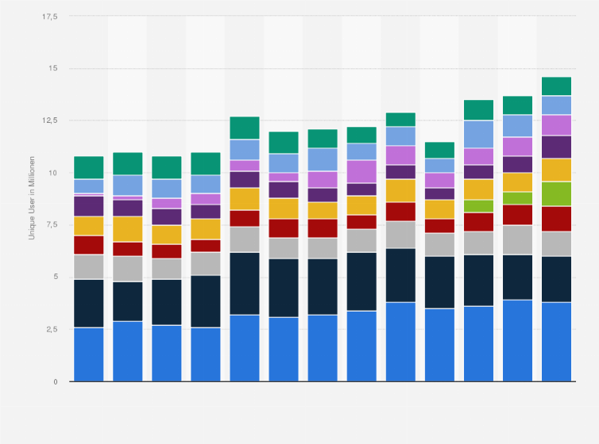Select the dark purple segment of the first bar
599x444 pixels.
pos(89,206)
